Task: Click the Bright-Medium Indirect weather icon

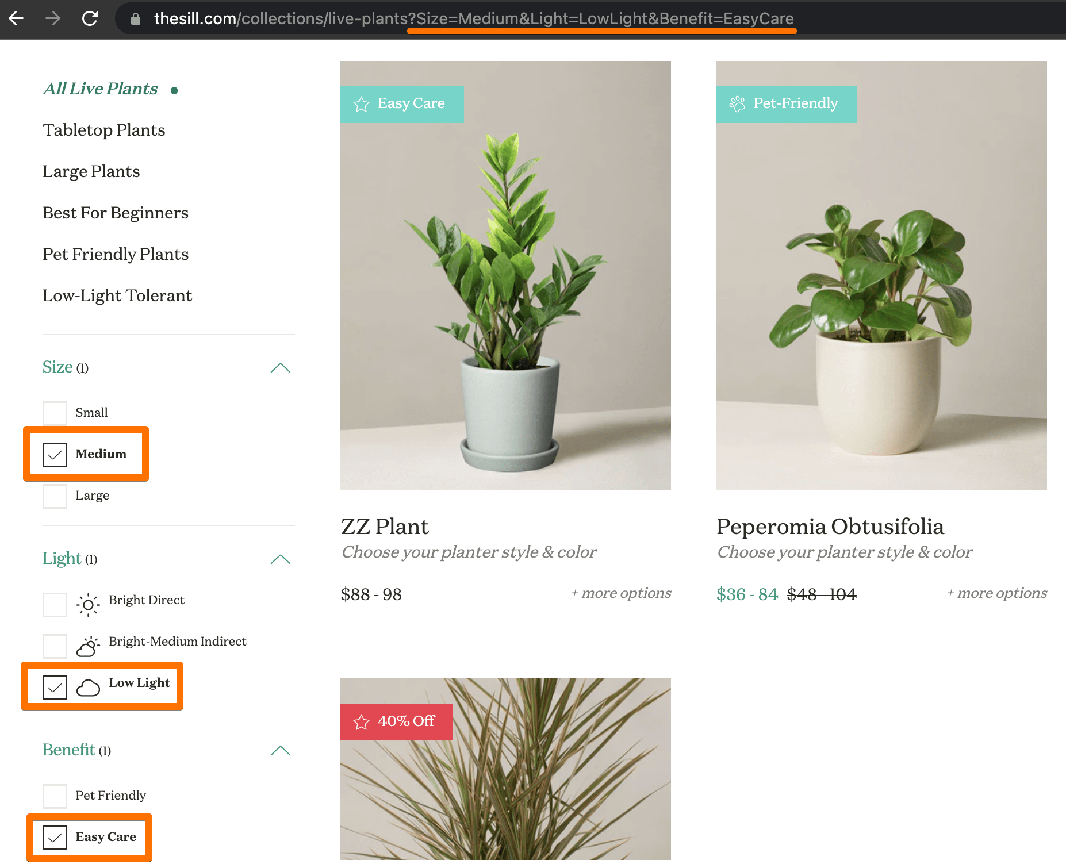Action: [x=87, y=646]
